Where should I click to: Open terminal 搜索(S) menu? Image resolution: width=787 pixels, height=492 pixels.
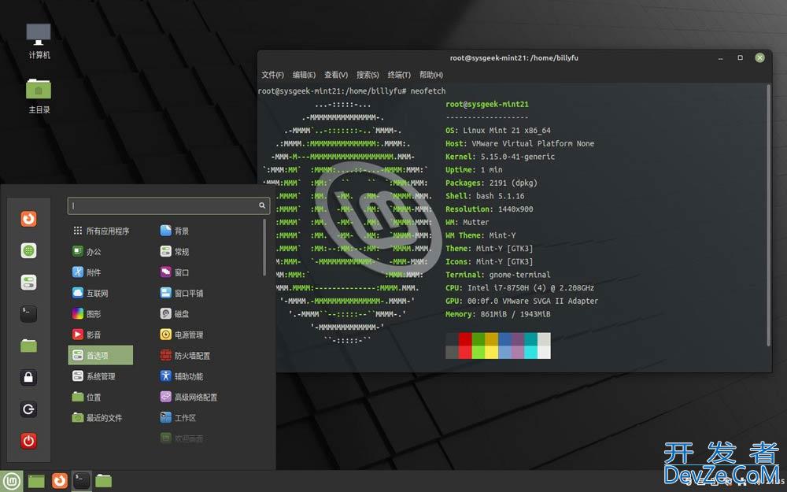click(x=368, y=75)
